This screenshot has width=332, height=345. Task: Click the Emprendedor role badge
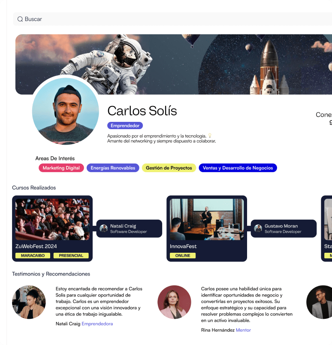point(125,126)
